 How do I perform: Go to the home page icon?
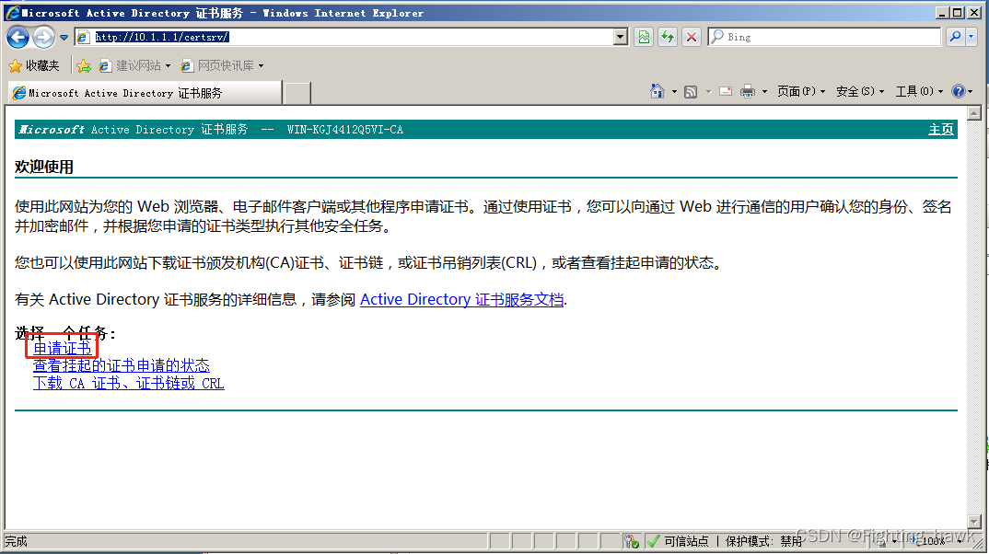tap(657, 91)
